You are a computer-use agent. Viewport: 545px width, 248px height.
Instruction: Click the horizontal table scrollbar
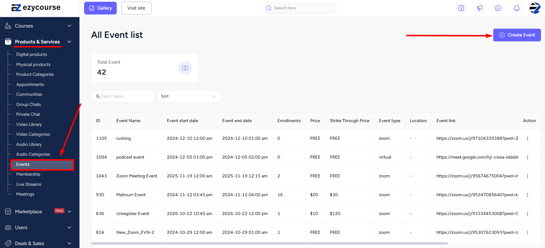point(269,243)
